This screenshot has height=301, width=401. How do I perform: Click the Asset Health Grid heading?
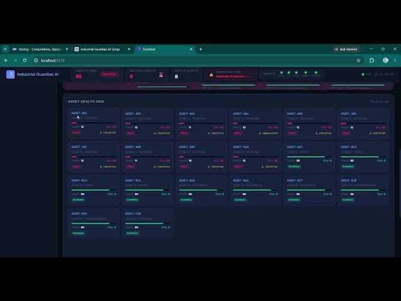pyautogui.click(x=86, y=102)
